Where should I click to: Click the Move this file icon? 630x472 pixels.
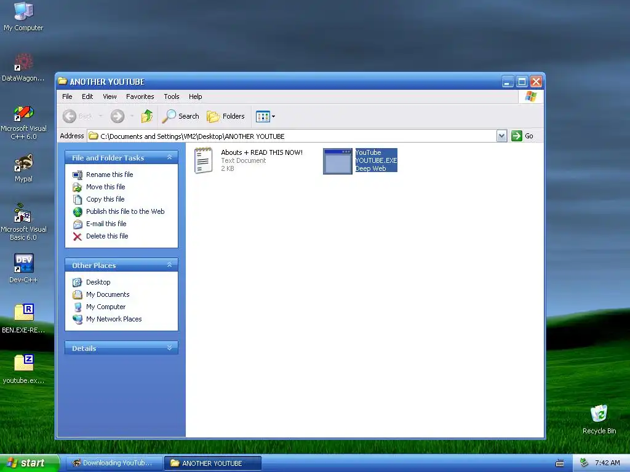pyautogui.click(x=77, y=187)
